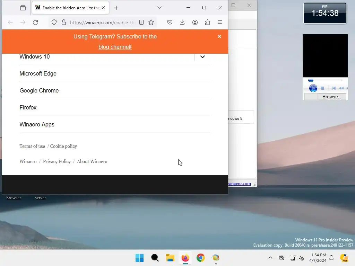The image size is (355, 266).
Task: Toggle reader view icon
Action: (x=141, y=22)
